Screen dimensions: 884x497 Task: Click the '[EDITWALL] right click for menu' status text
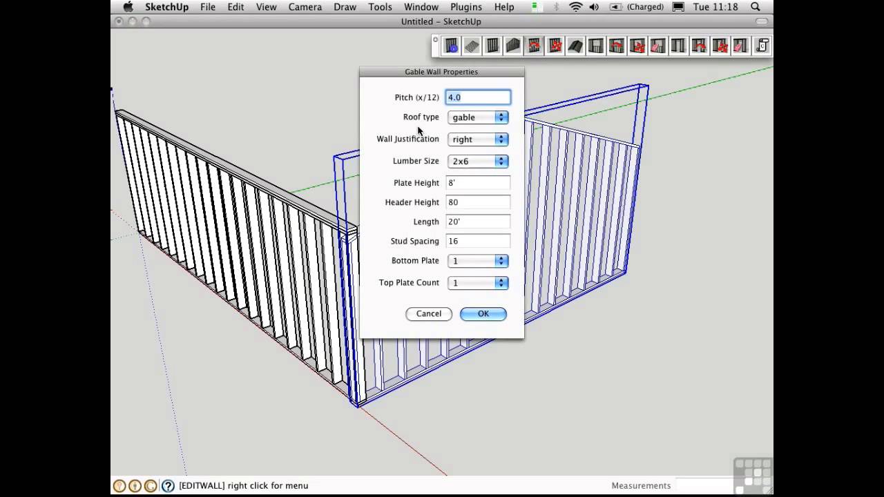pos(243,486)
